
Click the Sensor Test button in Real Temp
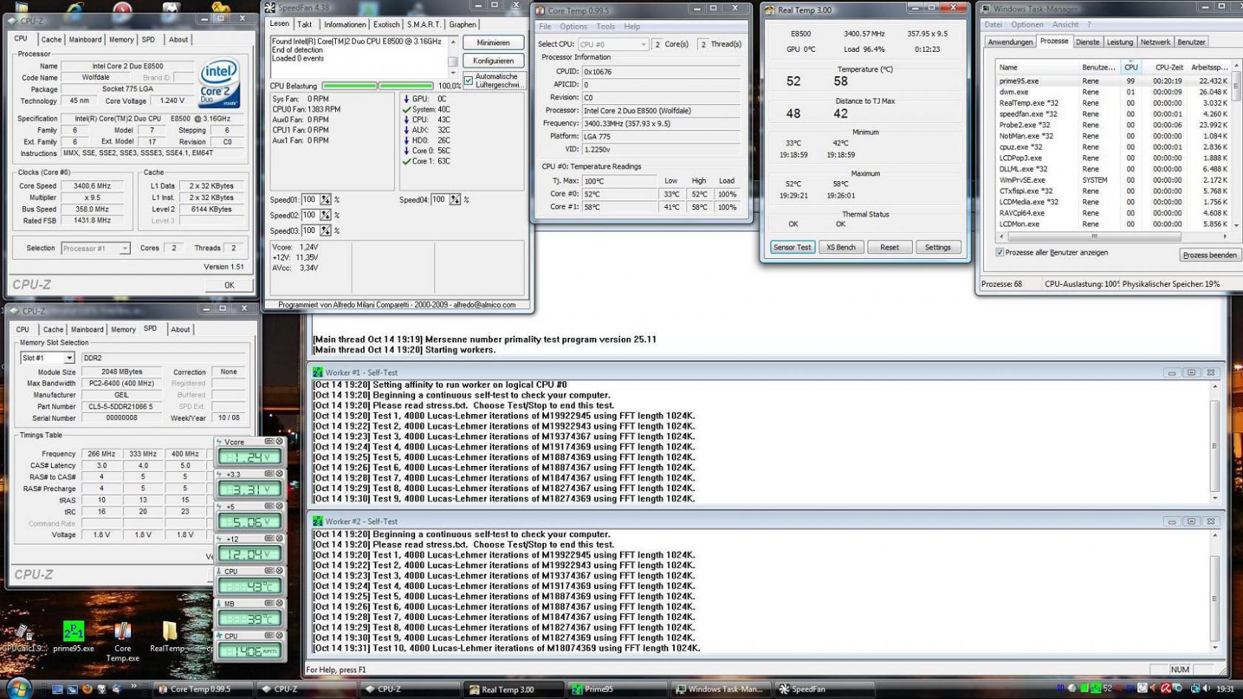tap(792, 247)
